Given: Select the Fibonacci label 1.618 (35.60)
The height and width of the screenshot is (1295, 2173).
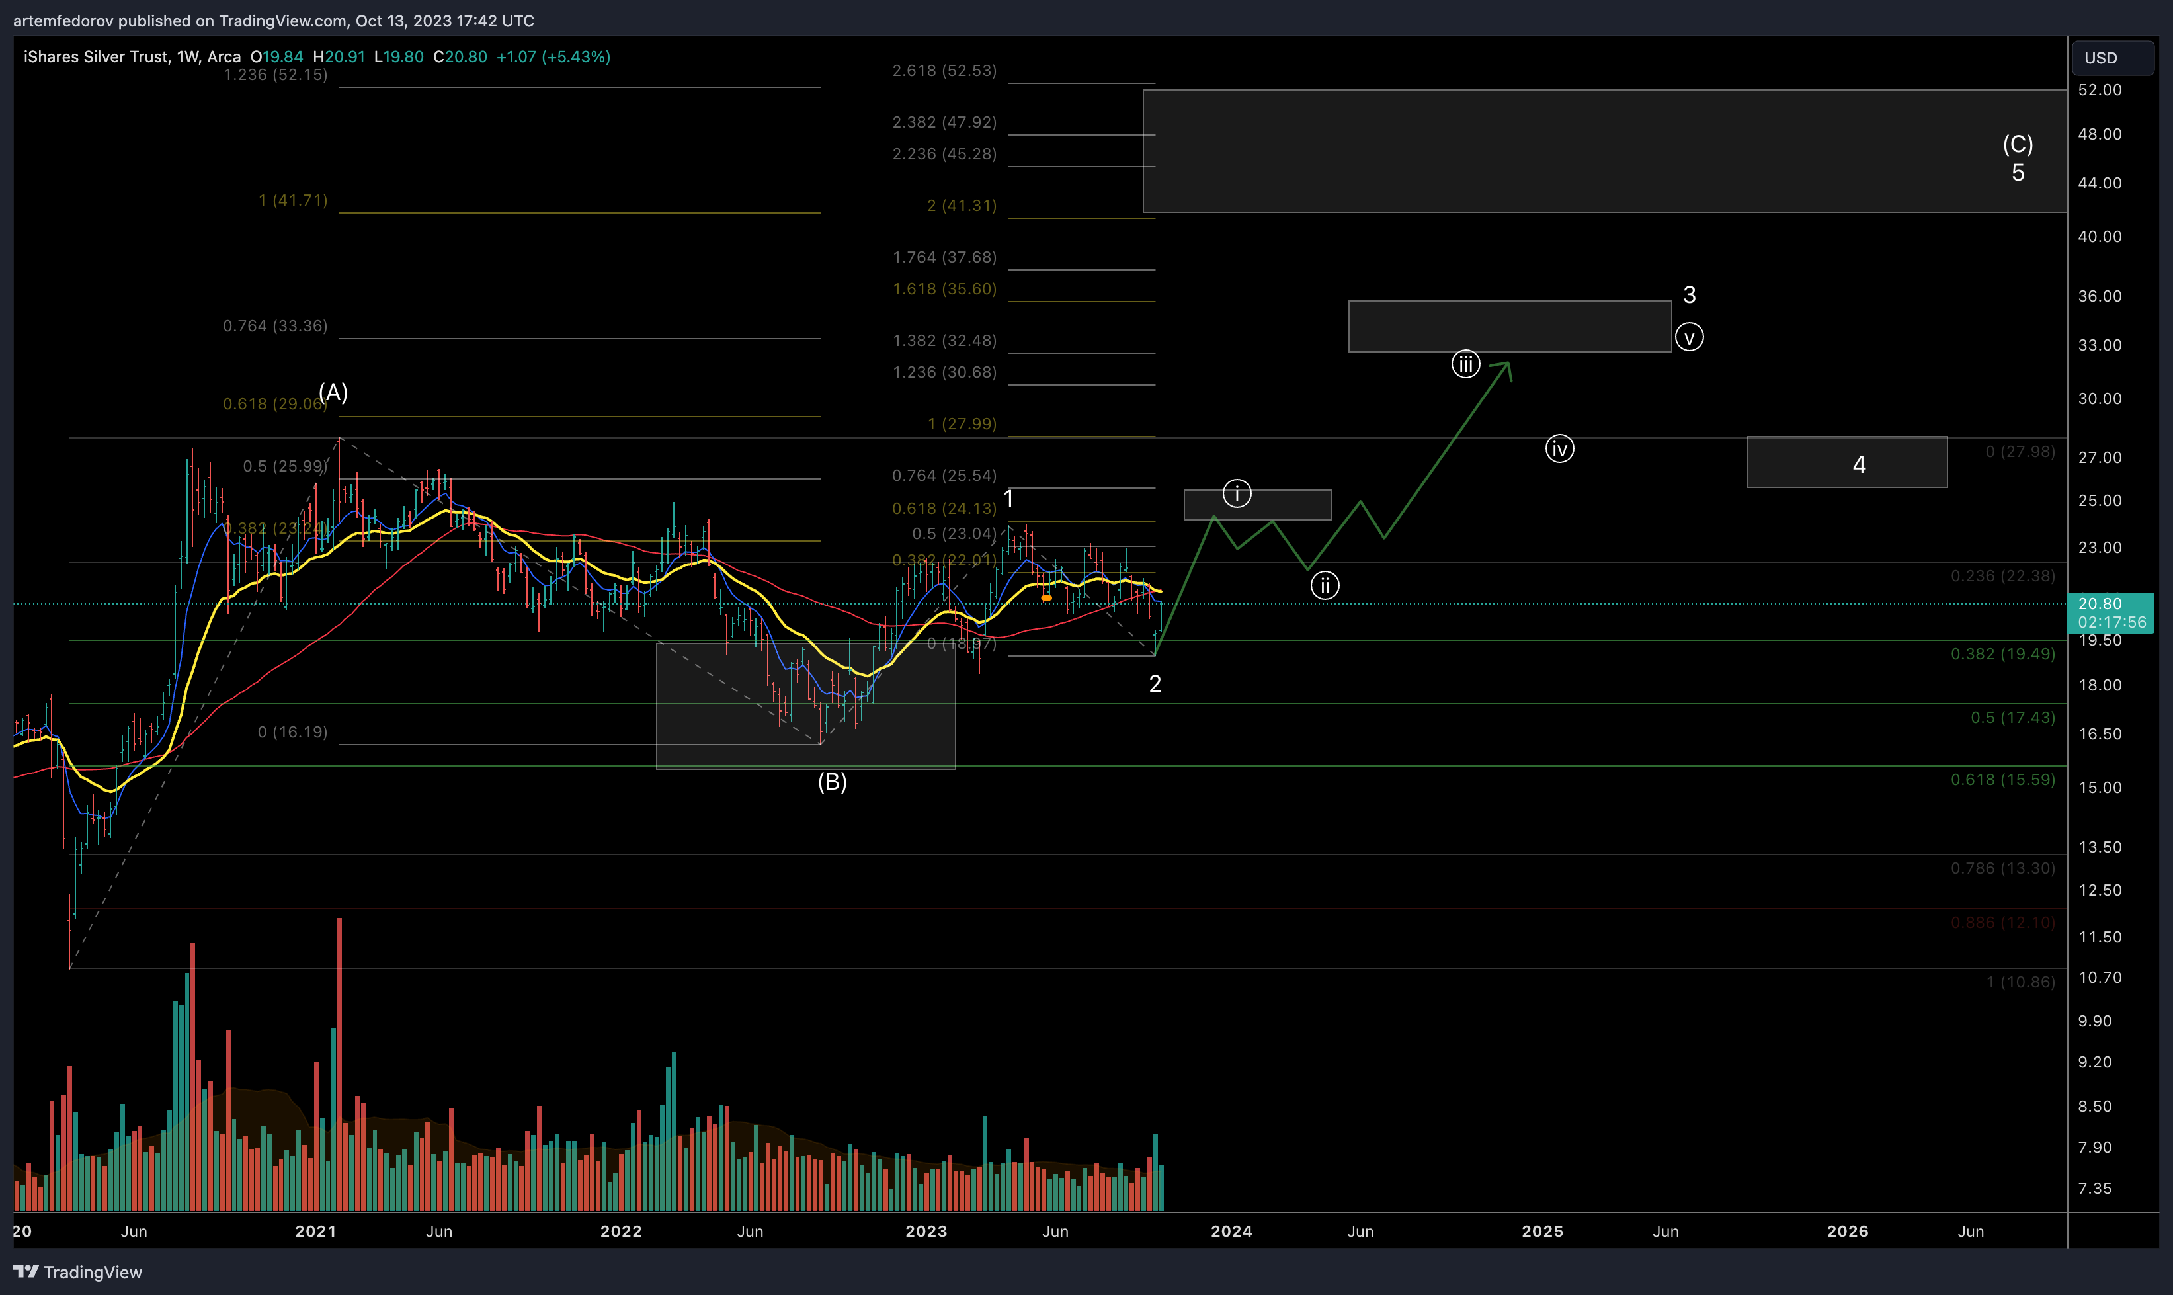Looking at the screenshot, I should pyautogui.click(x=944, y=289).
